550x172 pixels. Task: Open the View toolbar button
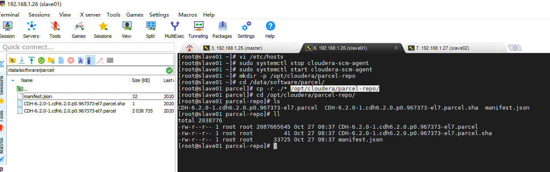(126, 30)
